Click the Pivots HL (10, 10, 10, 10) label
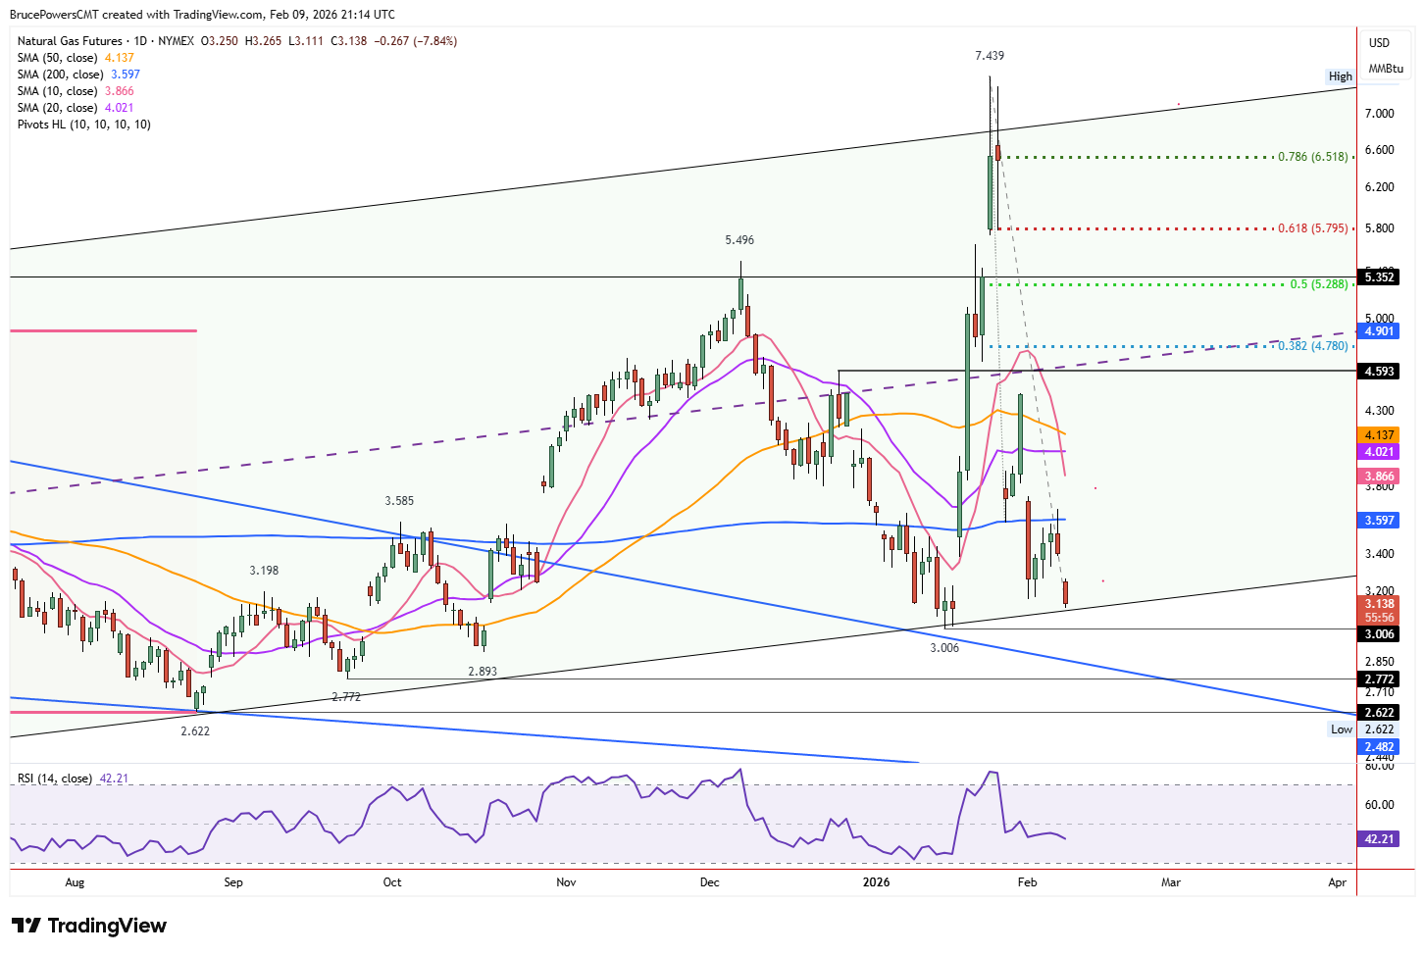This screenshot has width=1425, height=955. (x=82, y=125)
